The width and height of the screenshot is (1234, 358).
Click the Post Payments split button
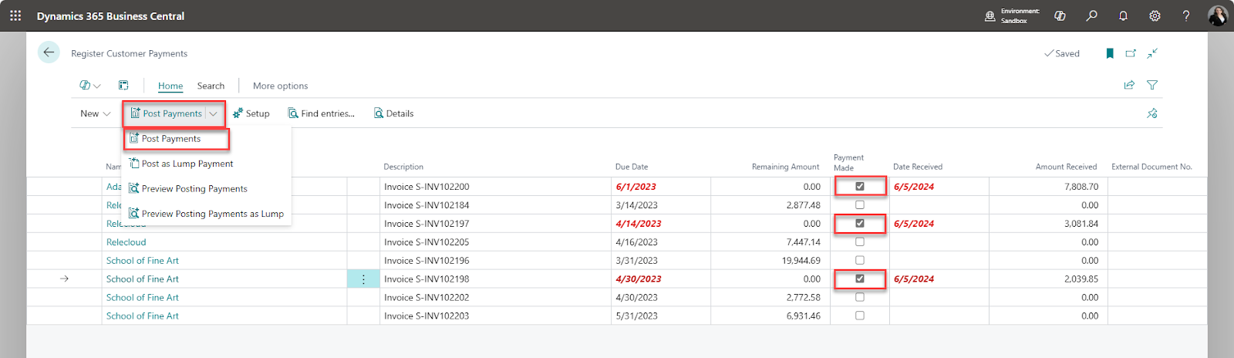coord(166,113)
